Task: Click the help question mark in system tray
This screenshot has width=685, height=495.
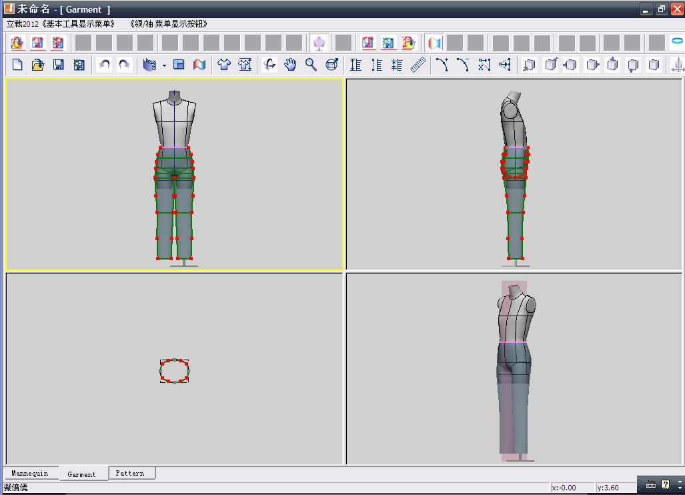Action: pos(665,484)
